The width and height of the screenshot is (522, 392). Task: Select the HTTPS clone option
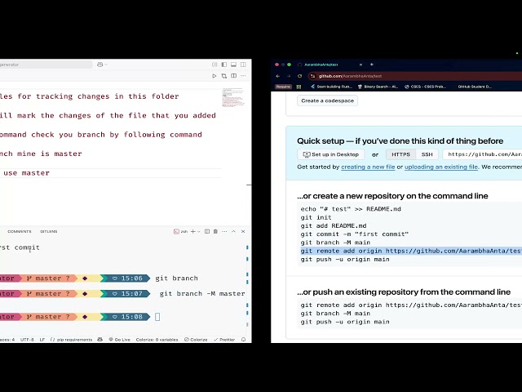(x=400, y=154)
